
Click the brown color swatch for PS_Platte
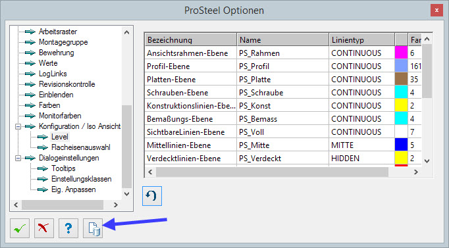[401, 79]
